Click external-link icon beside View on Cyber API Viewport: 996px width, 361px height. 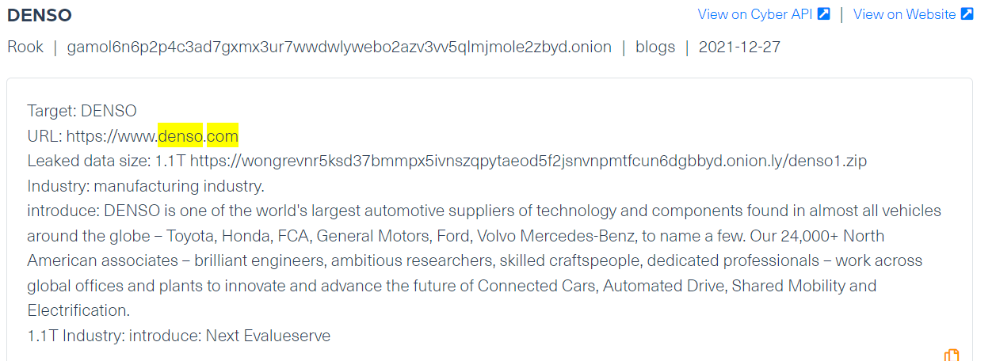[824, 13]
